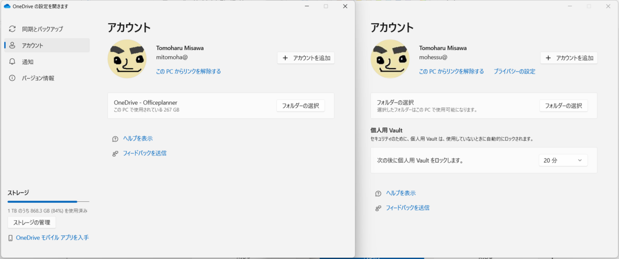Click the 個人用 Vault heading

pos(386,130)
